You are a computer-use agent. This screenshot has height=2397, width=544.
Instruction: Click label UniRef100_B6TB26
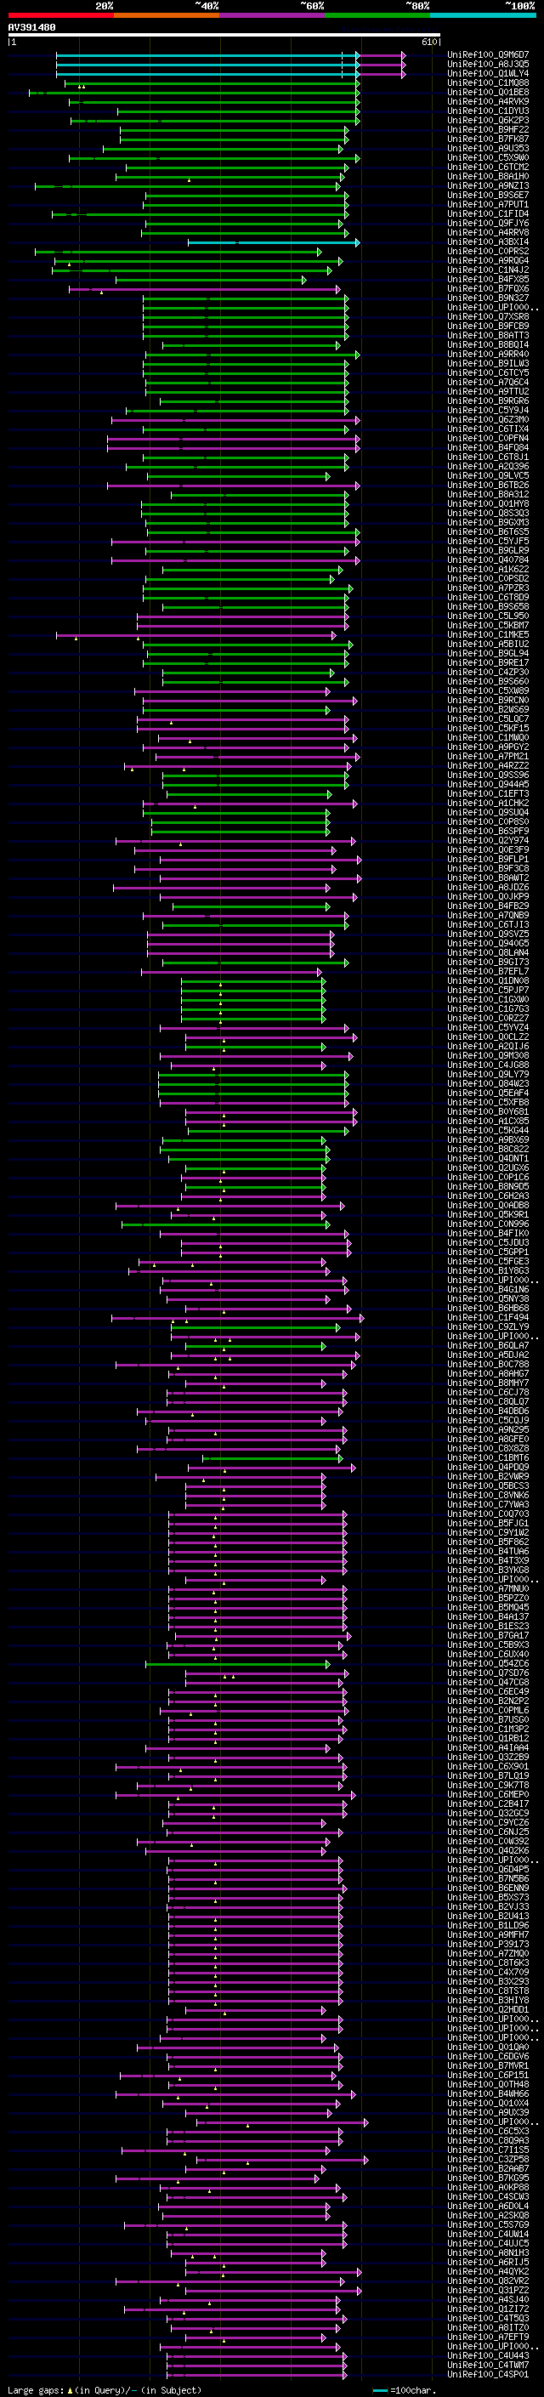pos(488,486)
